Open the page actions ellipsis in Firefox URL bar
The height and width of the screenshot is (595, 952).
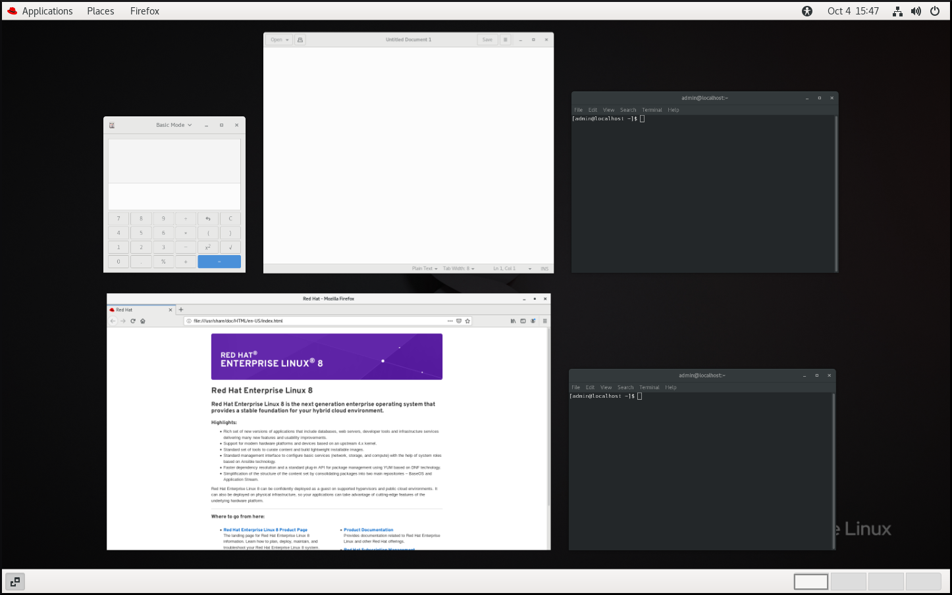(450, 321)
